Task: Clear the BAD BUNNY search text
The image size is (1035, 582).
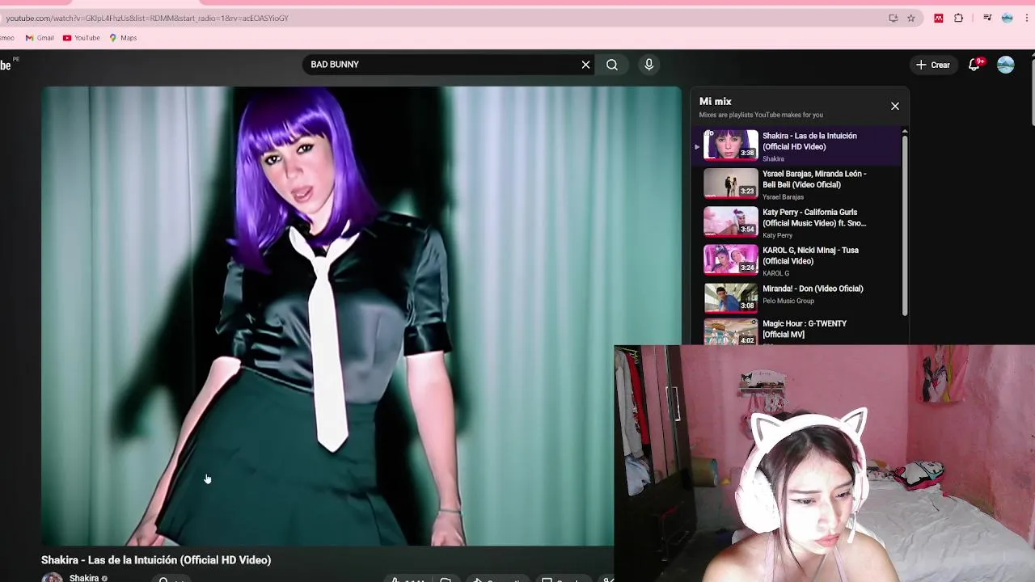Action: [586, 65]
